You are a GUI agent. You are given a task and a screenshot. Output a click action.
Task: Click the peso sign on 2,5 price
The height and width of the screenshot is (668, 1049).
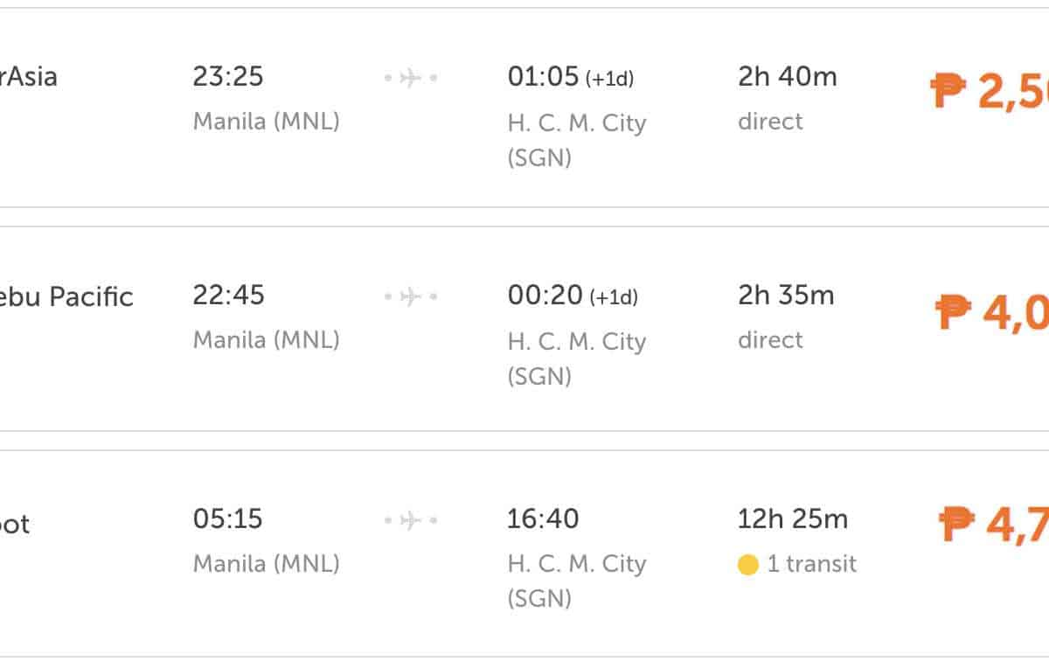point(948,90)
